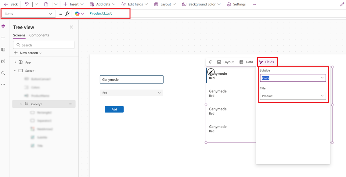The image size is (346, 177).
Task: Collapse the Gallery1 tree node
Action: pos(21,104)
